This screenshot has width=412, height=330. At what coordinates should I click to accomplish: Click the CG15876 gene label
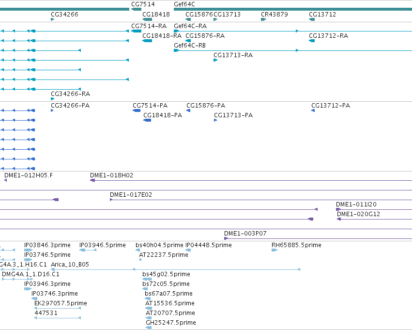(199, 14)
